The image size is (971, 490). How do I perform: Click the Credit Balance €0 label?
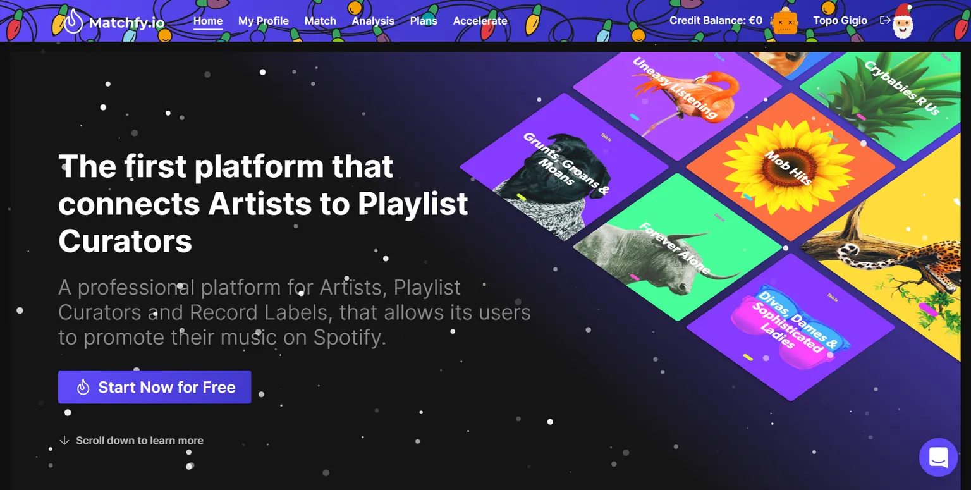(716, 20)
